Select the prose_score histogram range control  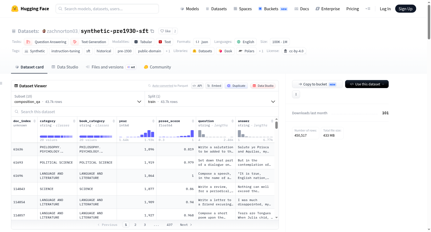[176, 134]
